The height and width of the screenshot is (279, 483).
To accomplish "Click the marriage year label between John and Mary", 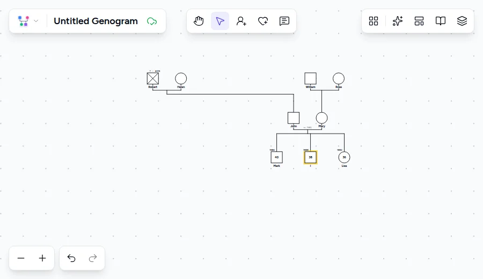I will [x=308, y=128].
